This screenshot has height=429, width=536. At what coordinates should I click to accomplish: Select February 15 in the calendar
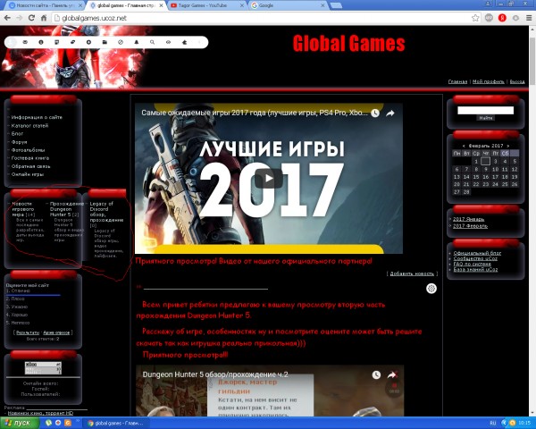click(476, 177)
